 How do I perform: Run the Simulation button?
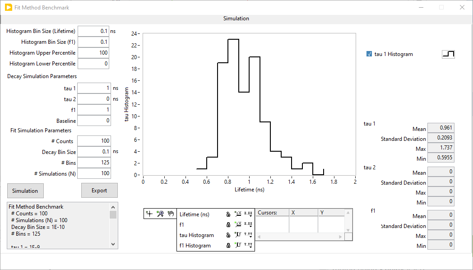click(x=25, y=191)
